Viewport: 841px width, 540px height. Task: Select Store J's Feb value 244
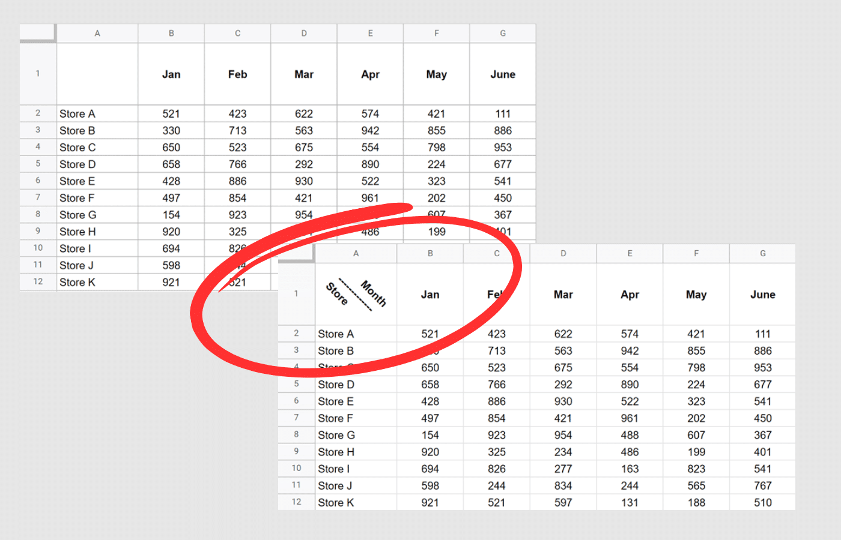click(x=497, y=485)
